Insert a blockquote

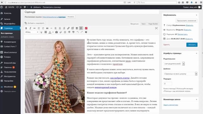47,28
